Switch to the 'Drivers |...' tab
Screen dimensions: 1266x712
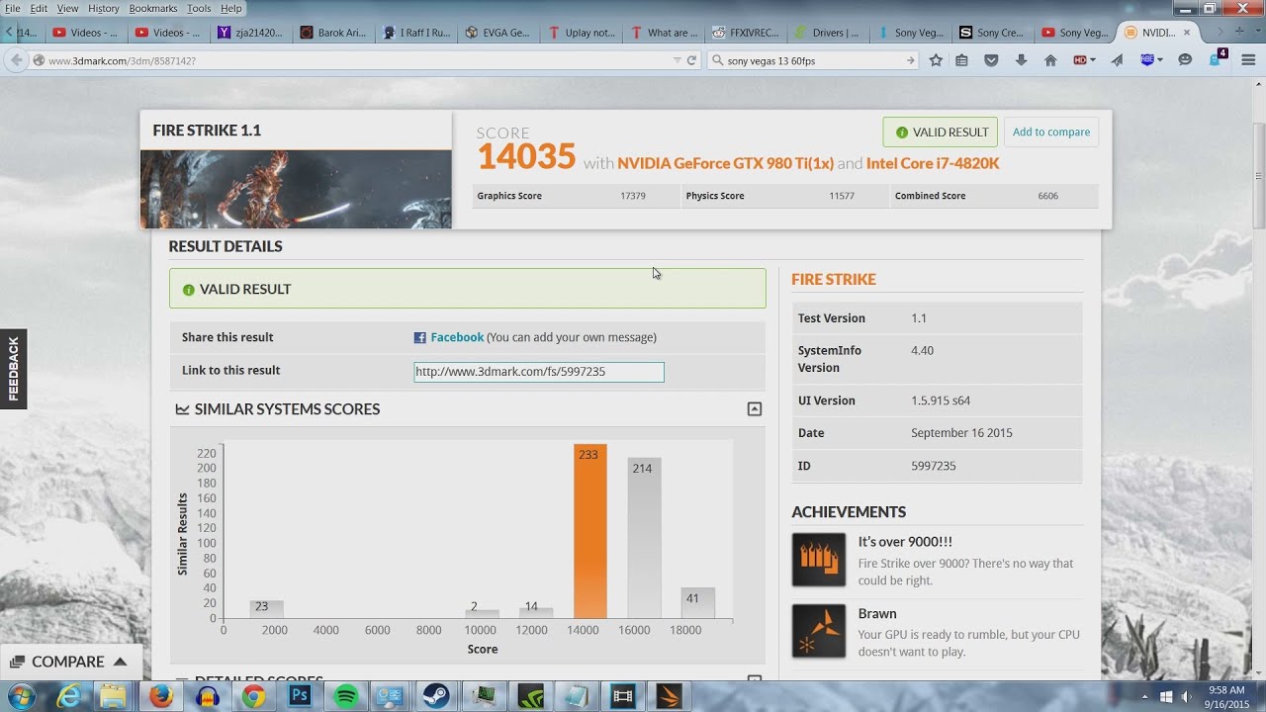[828, 33]
